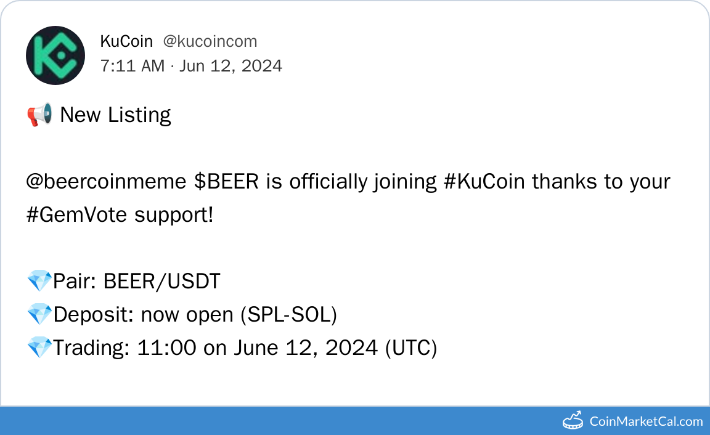
Task: Click the SPL-SOL deposit network text
Action: pyautogui.click(x=288, y=315)
